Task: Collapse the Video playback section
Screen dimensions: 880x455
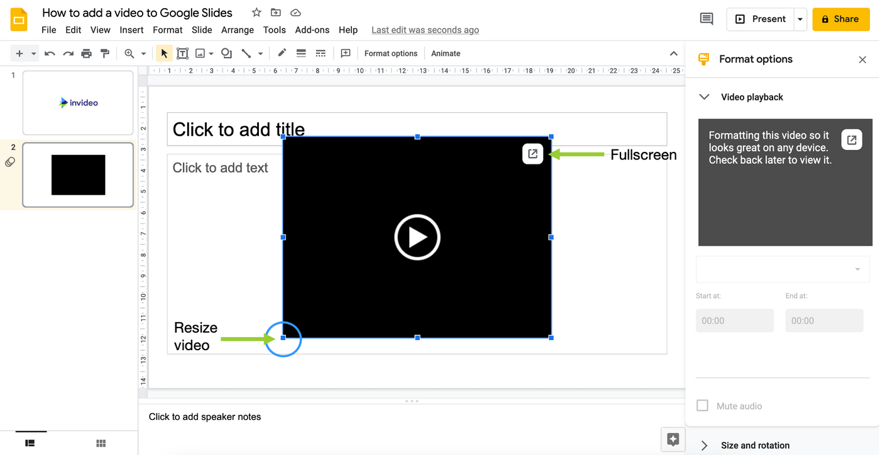Action: click(704, 97)
